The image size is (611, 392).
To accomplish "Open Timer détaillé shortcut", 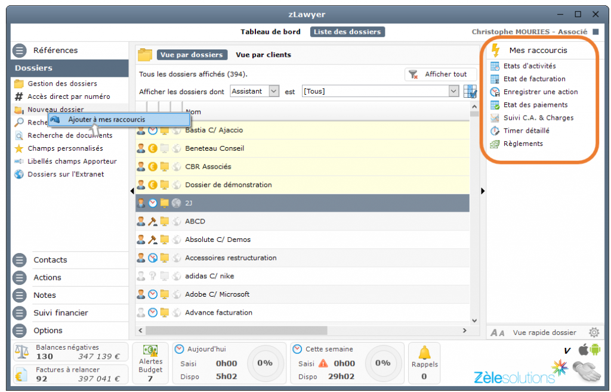I will 526,130.
